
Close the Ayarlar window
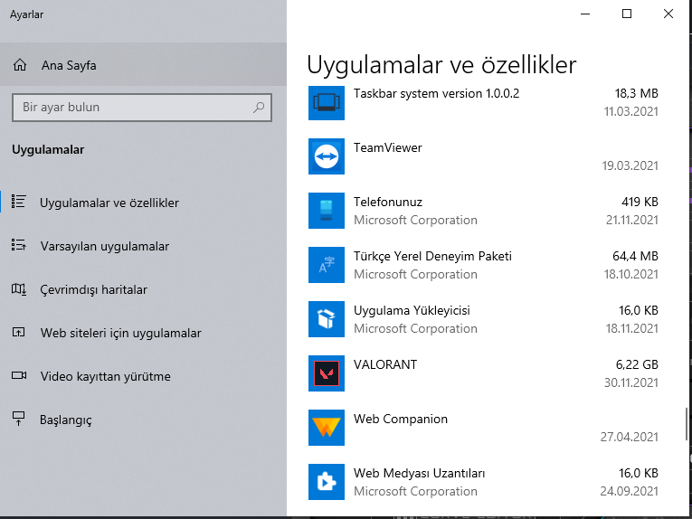(668, 14)
